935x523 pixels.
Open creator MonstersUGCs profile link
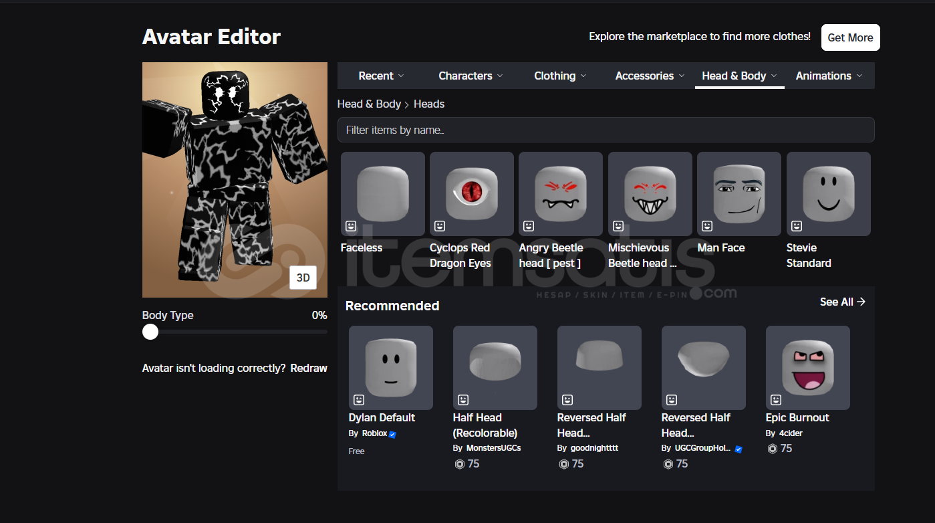coord(493,448)
